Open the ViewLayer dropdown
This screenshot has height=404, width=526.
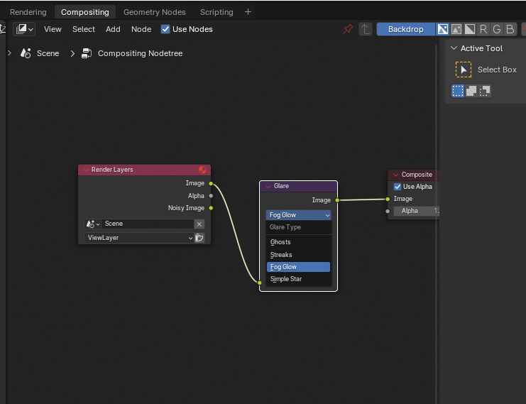139,238
